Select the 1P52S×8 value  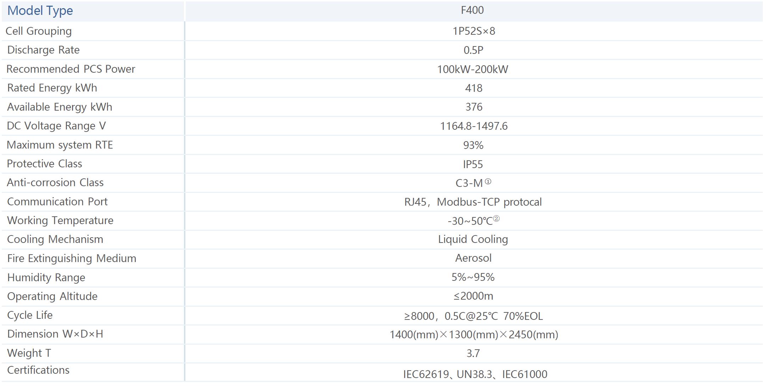coord(474,31)
